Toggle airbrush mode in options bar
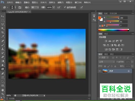135x101 pixels. 59,7
